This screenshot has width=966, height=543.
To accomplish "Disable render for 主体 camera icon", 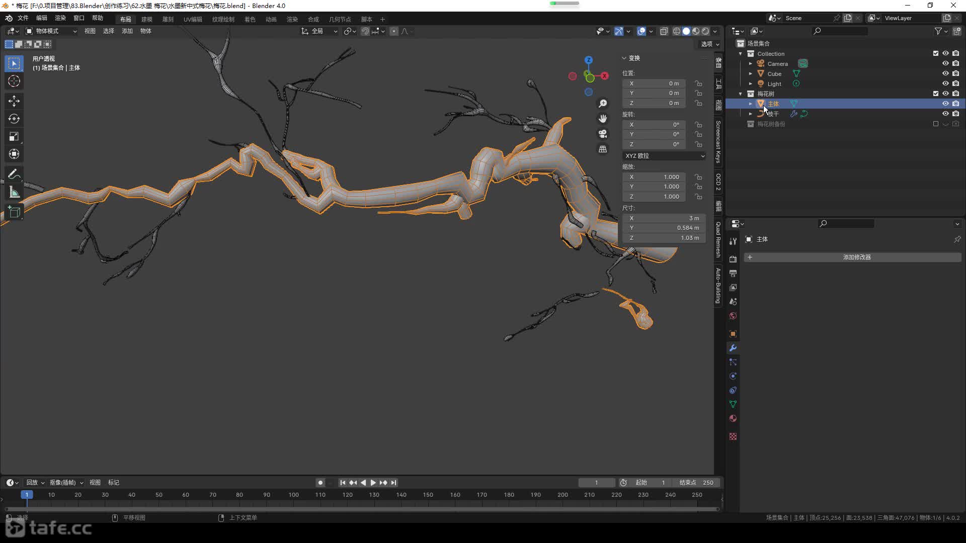I will click(956, 104).
